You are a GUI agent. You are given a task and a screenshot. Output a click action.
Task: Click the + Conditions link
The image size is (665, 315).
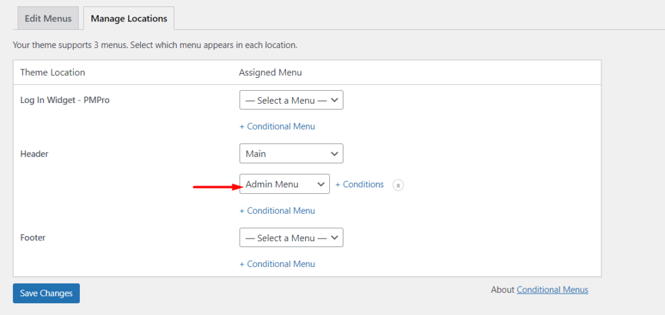(360, 184)
